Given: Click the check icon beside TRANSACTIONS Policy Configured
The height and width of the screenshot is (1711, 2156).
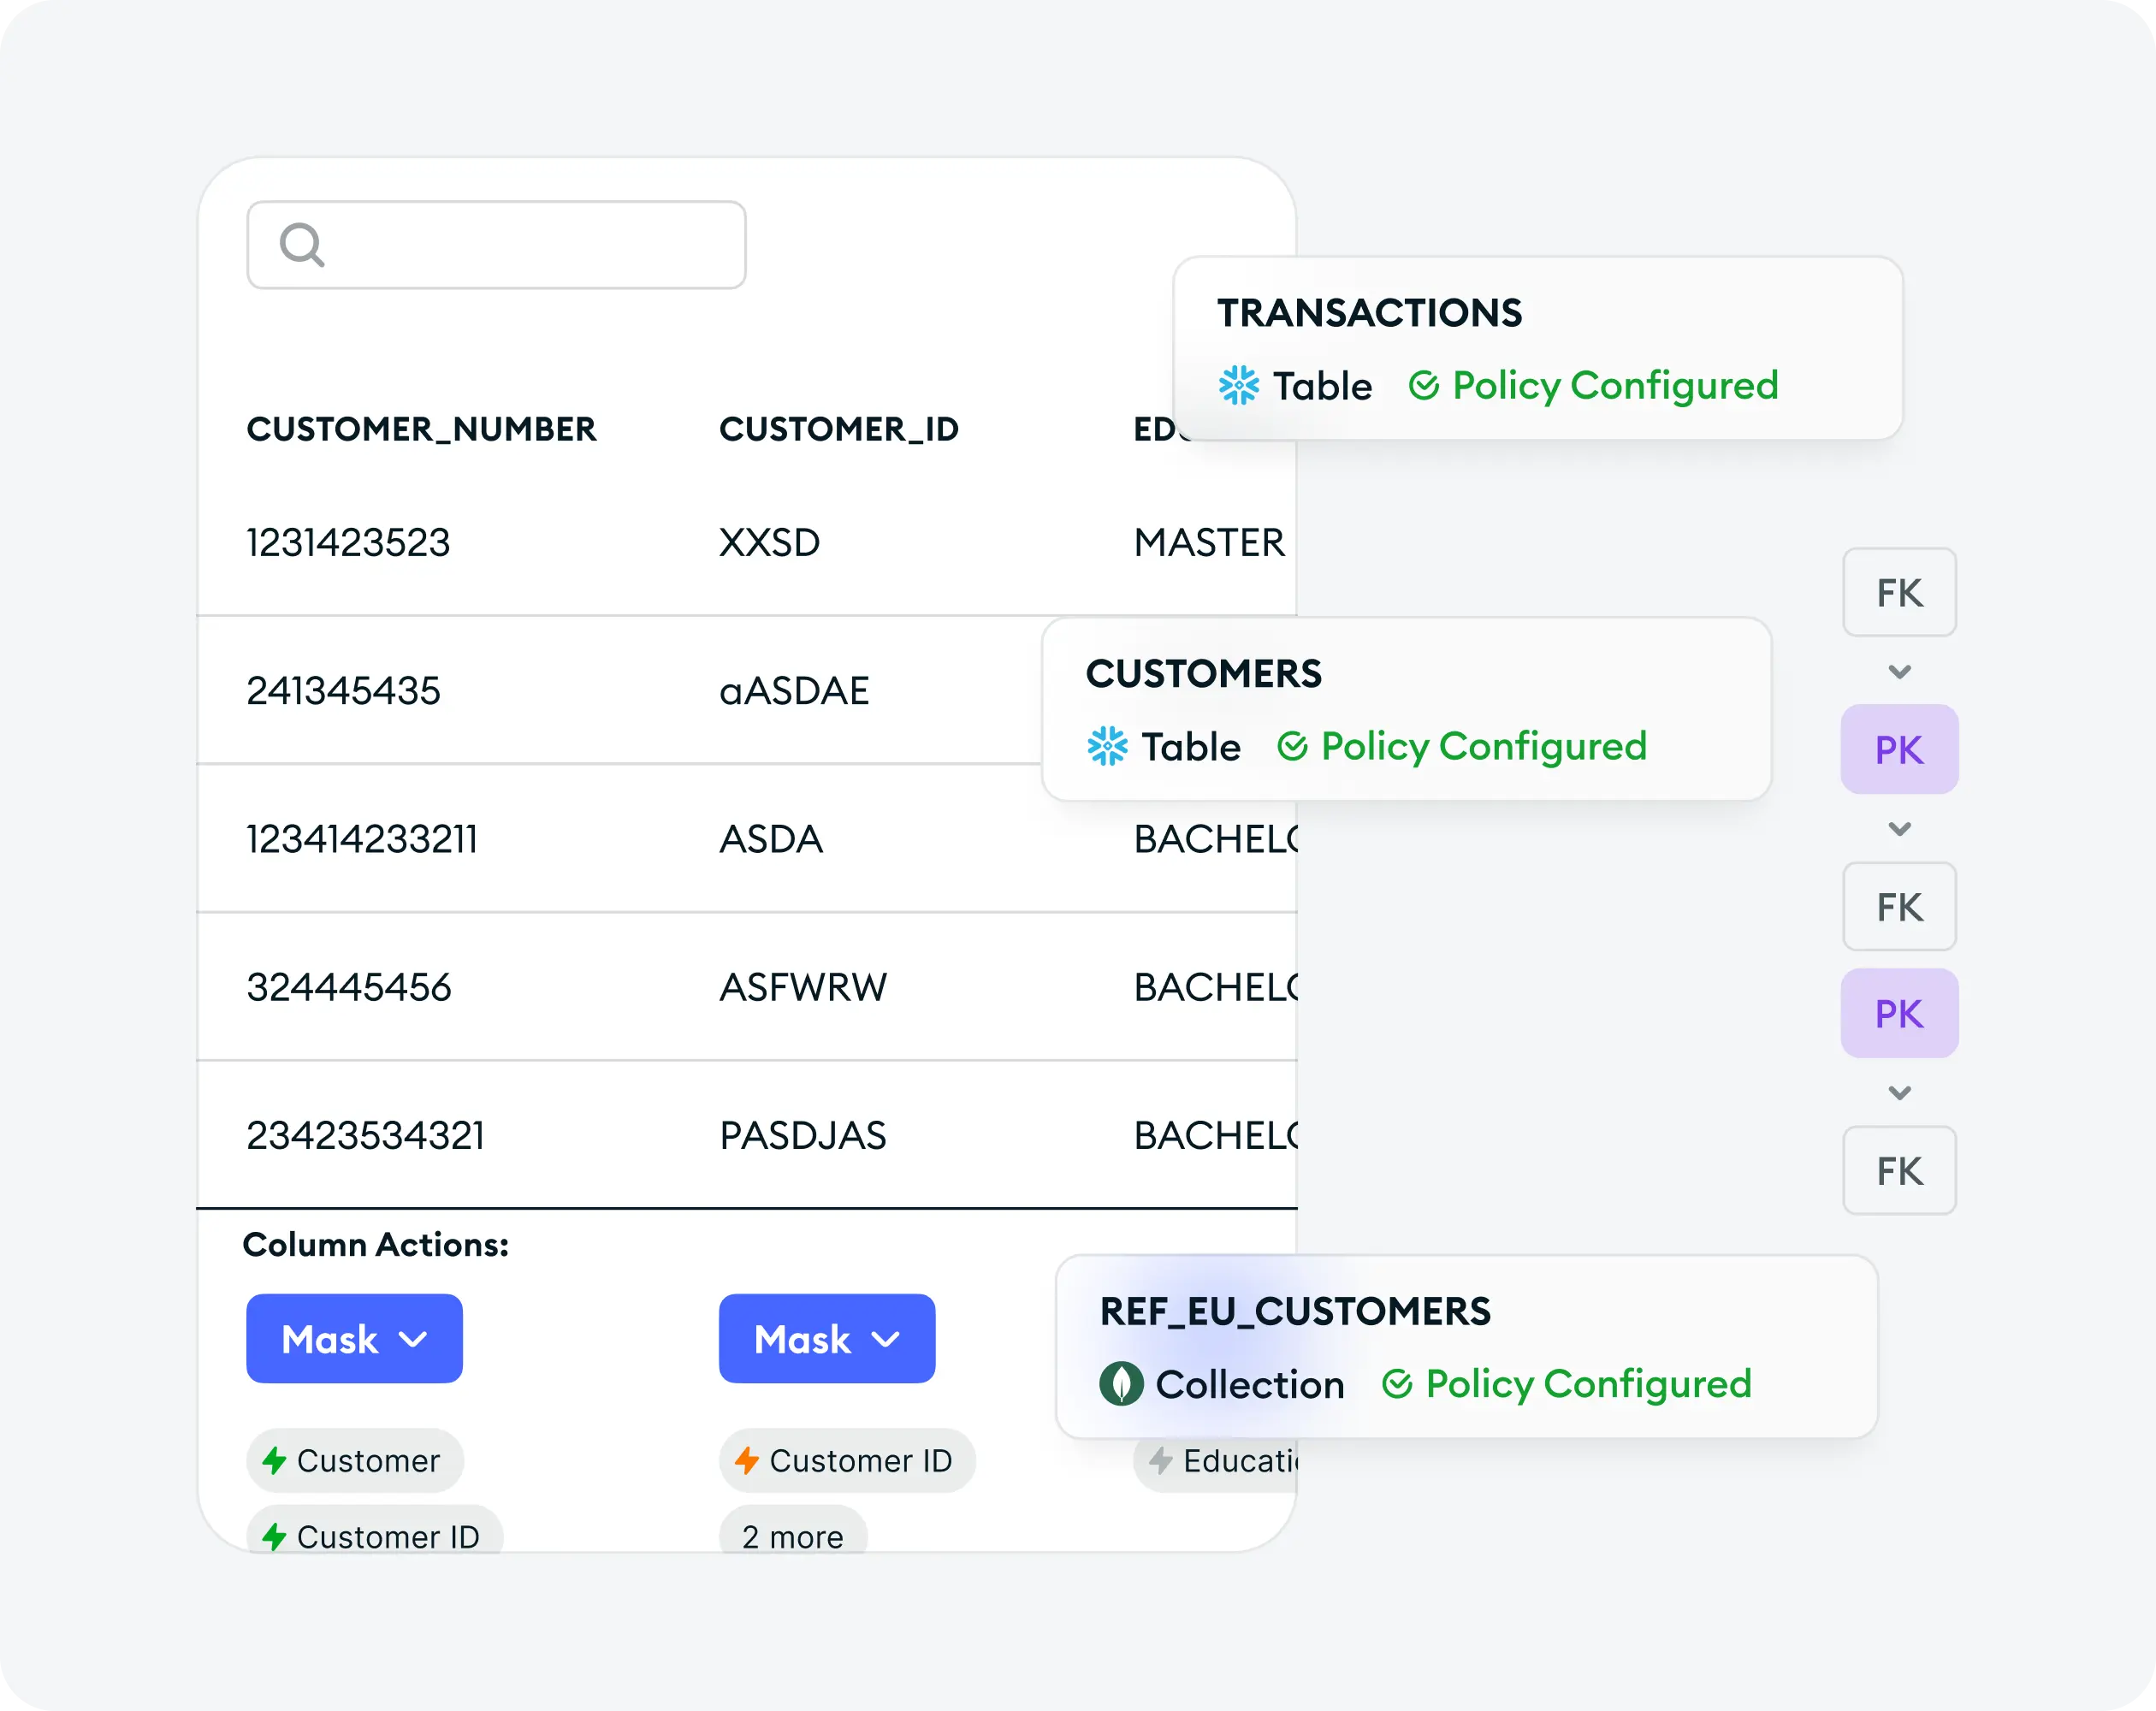Looking at the screenshot, I should point(1423,386).
